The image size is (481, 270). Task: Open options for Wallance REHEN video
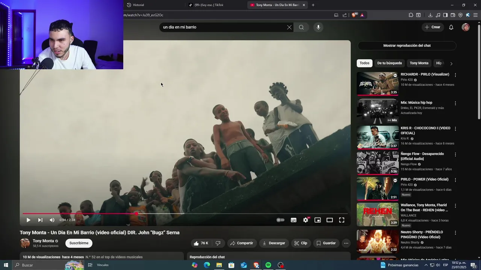(455, 206)
